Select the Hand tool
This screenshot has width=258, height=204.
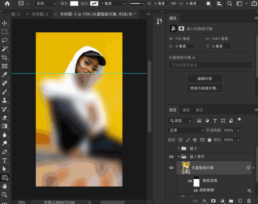5,186
